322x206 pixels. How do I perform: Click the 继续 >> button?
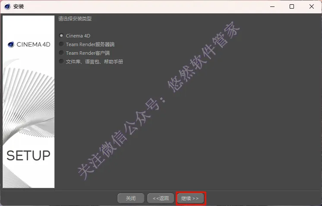(x=190, y=198)
